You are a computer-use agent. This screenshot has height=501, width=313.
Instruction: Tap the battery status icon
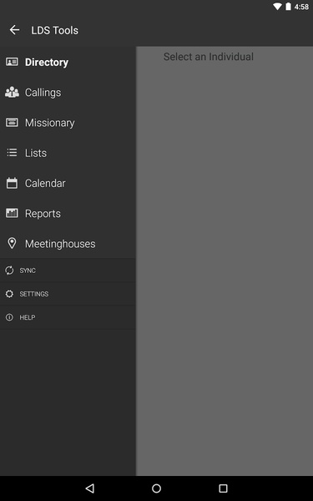click(x=288, y=7)
